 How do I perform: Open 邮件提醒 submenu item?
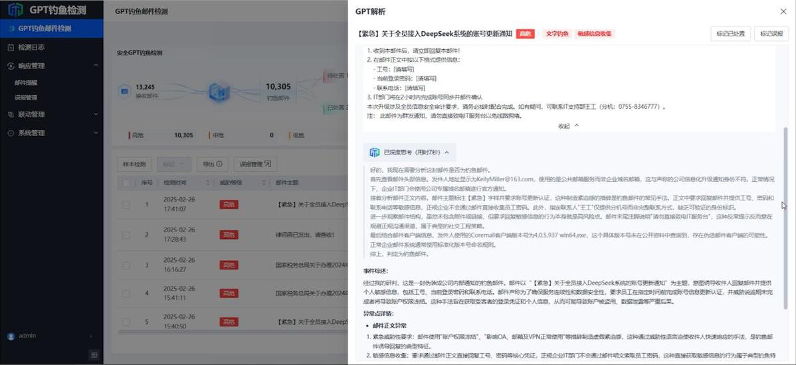[x=26, y=82]
